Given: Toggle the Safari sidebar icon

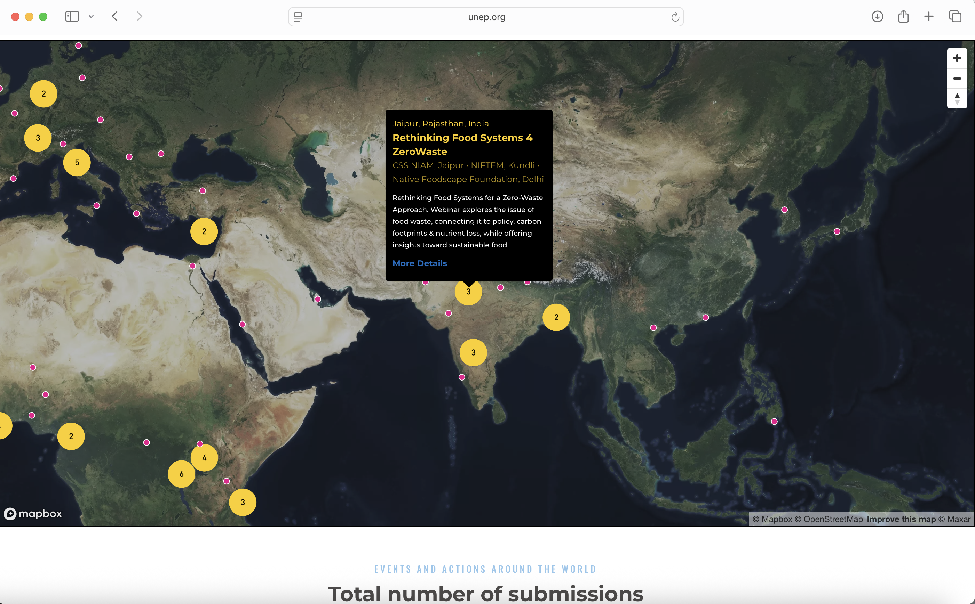Looking at the screenshot, I should pos(72,16).
